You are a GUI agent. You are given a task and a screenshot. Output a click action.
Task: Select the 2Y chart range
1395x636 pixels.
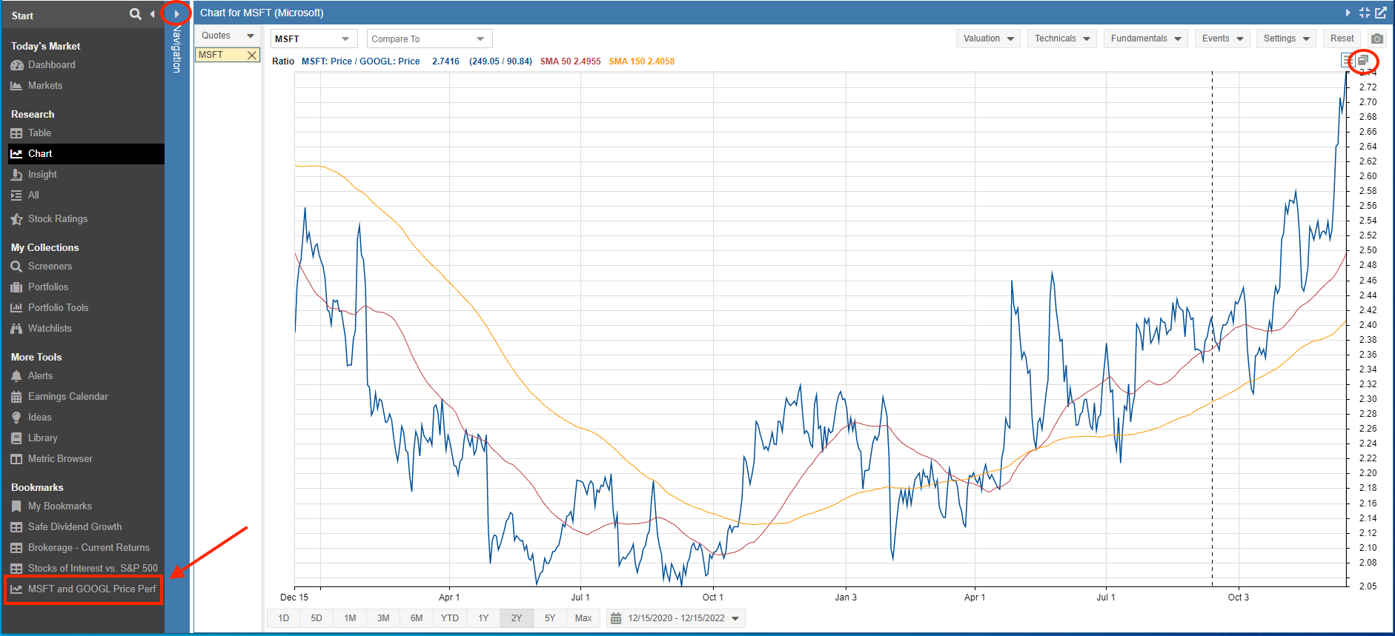click(x=517, y=618)
